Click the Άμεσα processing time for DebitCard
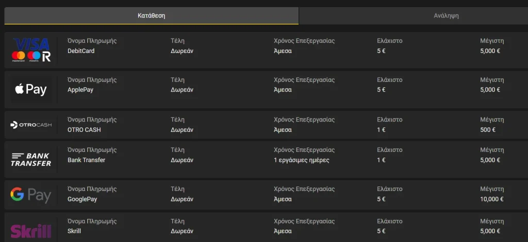 pyautogui.click(x=283, y=51)
